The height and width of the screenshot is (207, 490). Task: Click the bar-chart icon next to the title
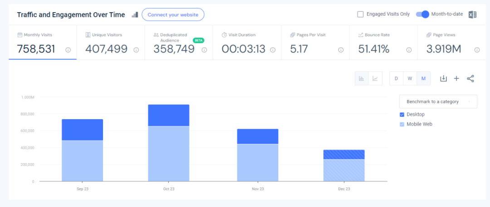click(135, 14)
